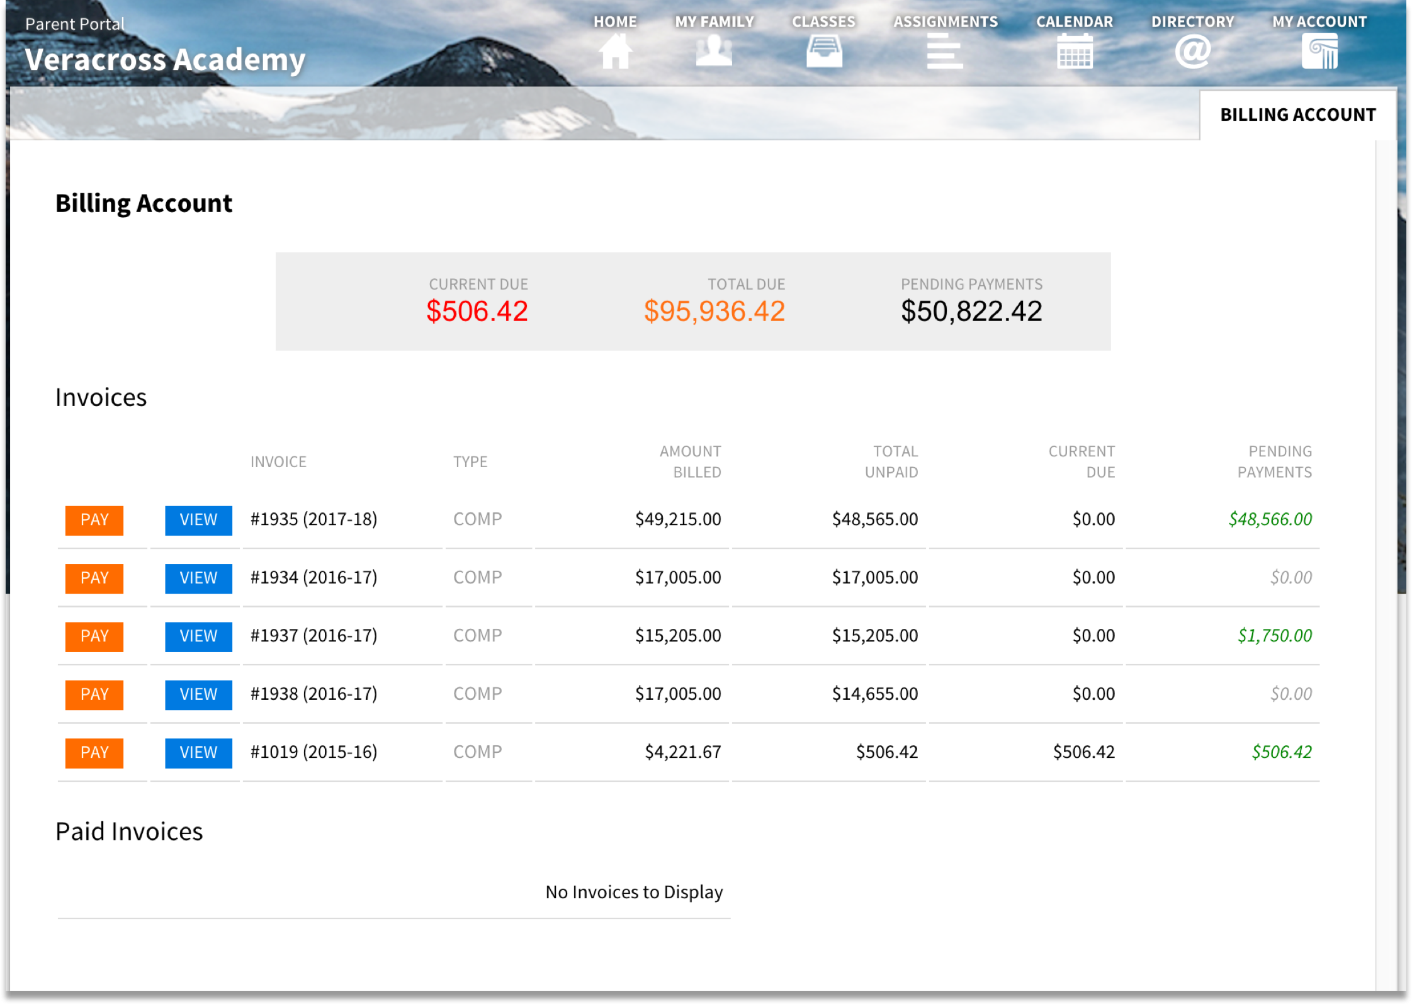Open the Assignments list icon
This screenshot has width=1412, height=1004.
tap(944, 52)
